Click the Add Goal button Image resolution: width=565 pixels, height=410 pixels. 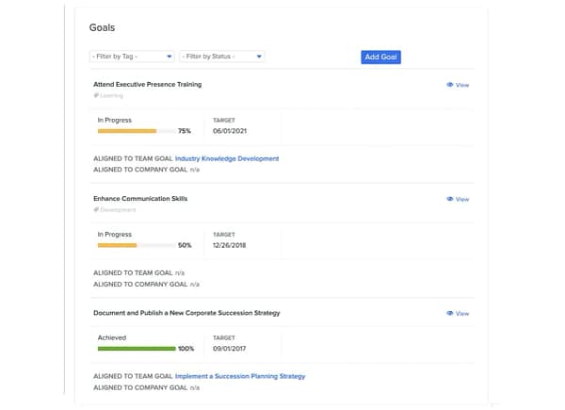click(381, 57)
